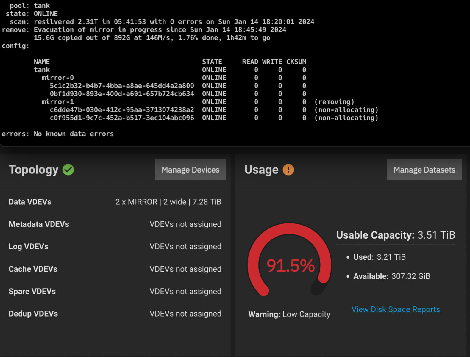Click the Usage card title

pos(261,170)
